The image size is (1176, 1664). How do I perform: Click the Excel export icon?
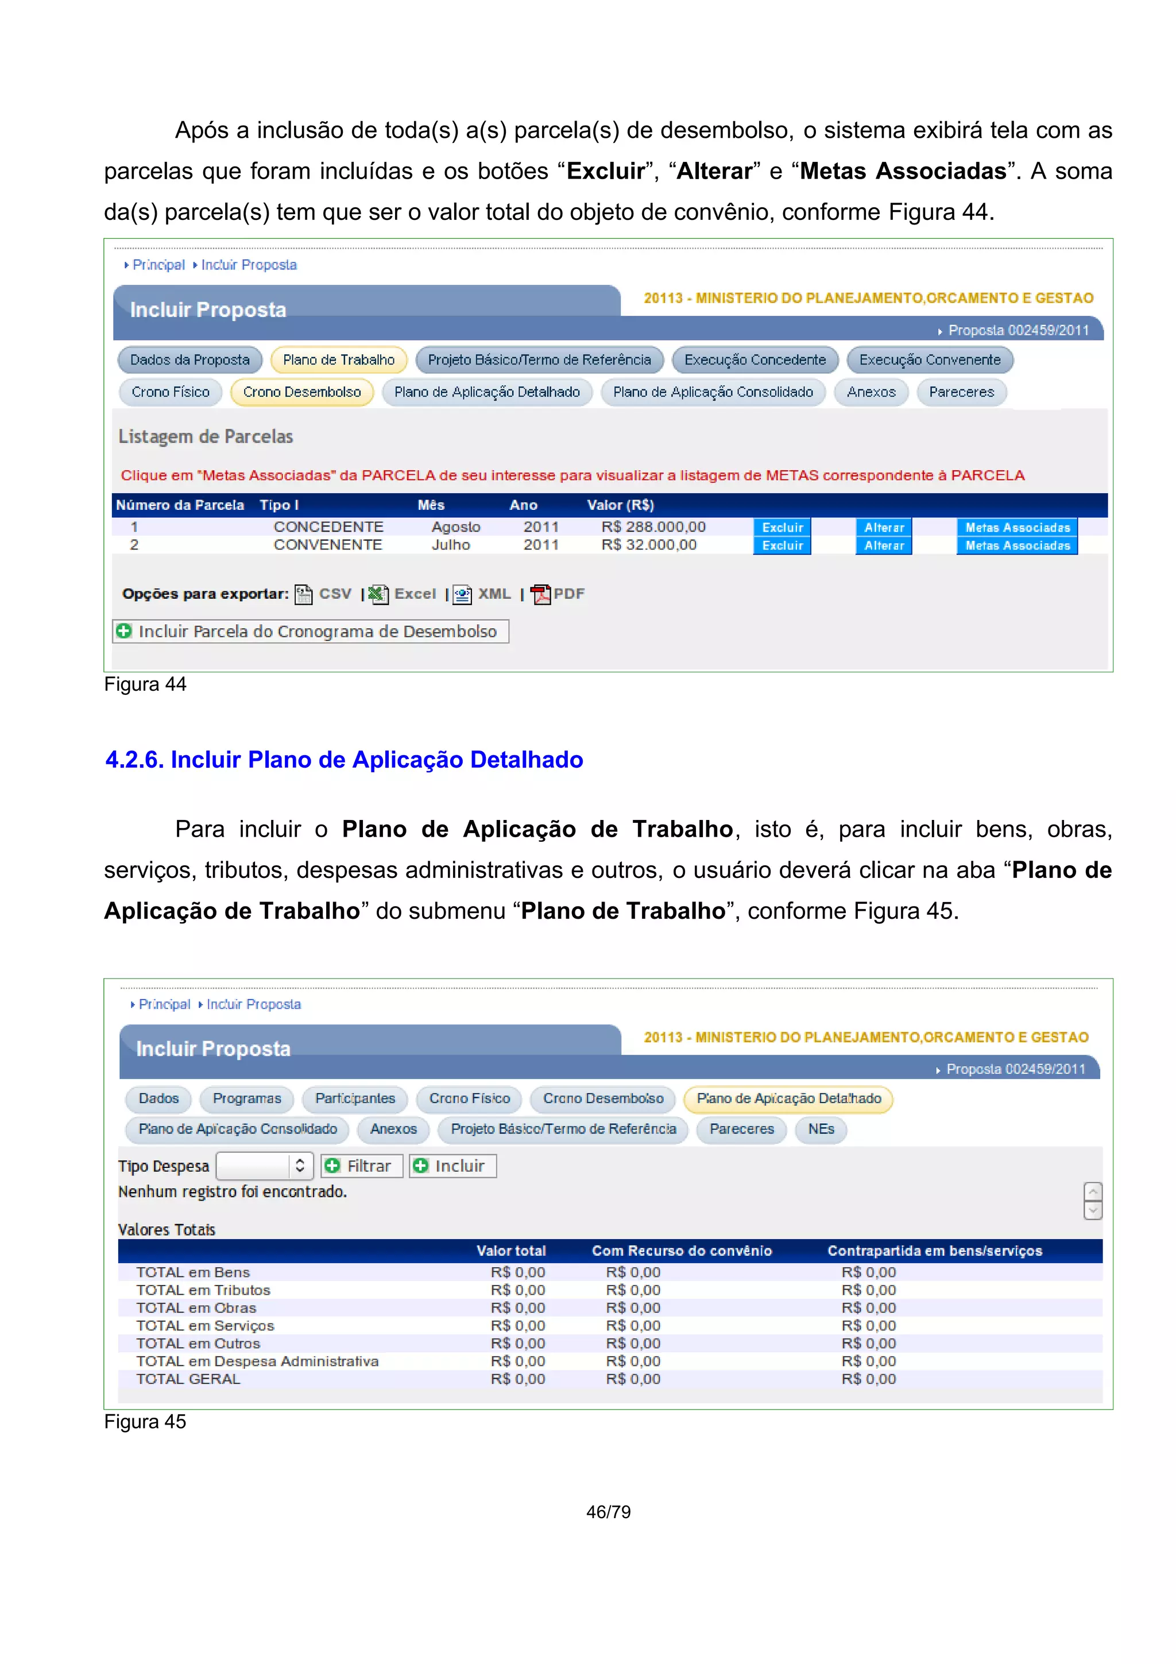[x=378, y=594]
